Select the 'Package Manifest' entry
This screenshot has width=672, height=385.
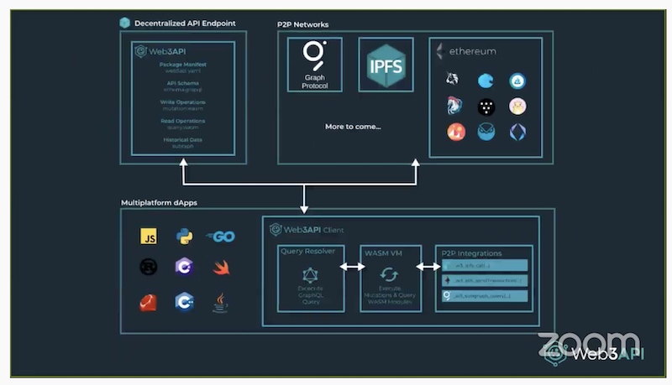(183, 65)
